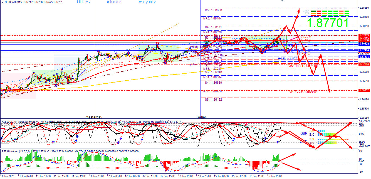Click the GBP currency strength label
371x179 pixels.
(x=304, y=133)
